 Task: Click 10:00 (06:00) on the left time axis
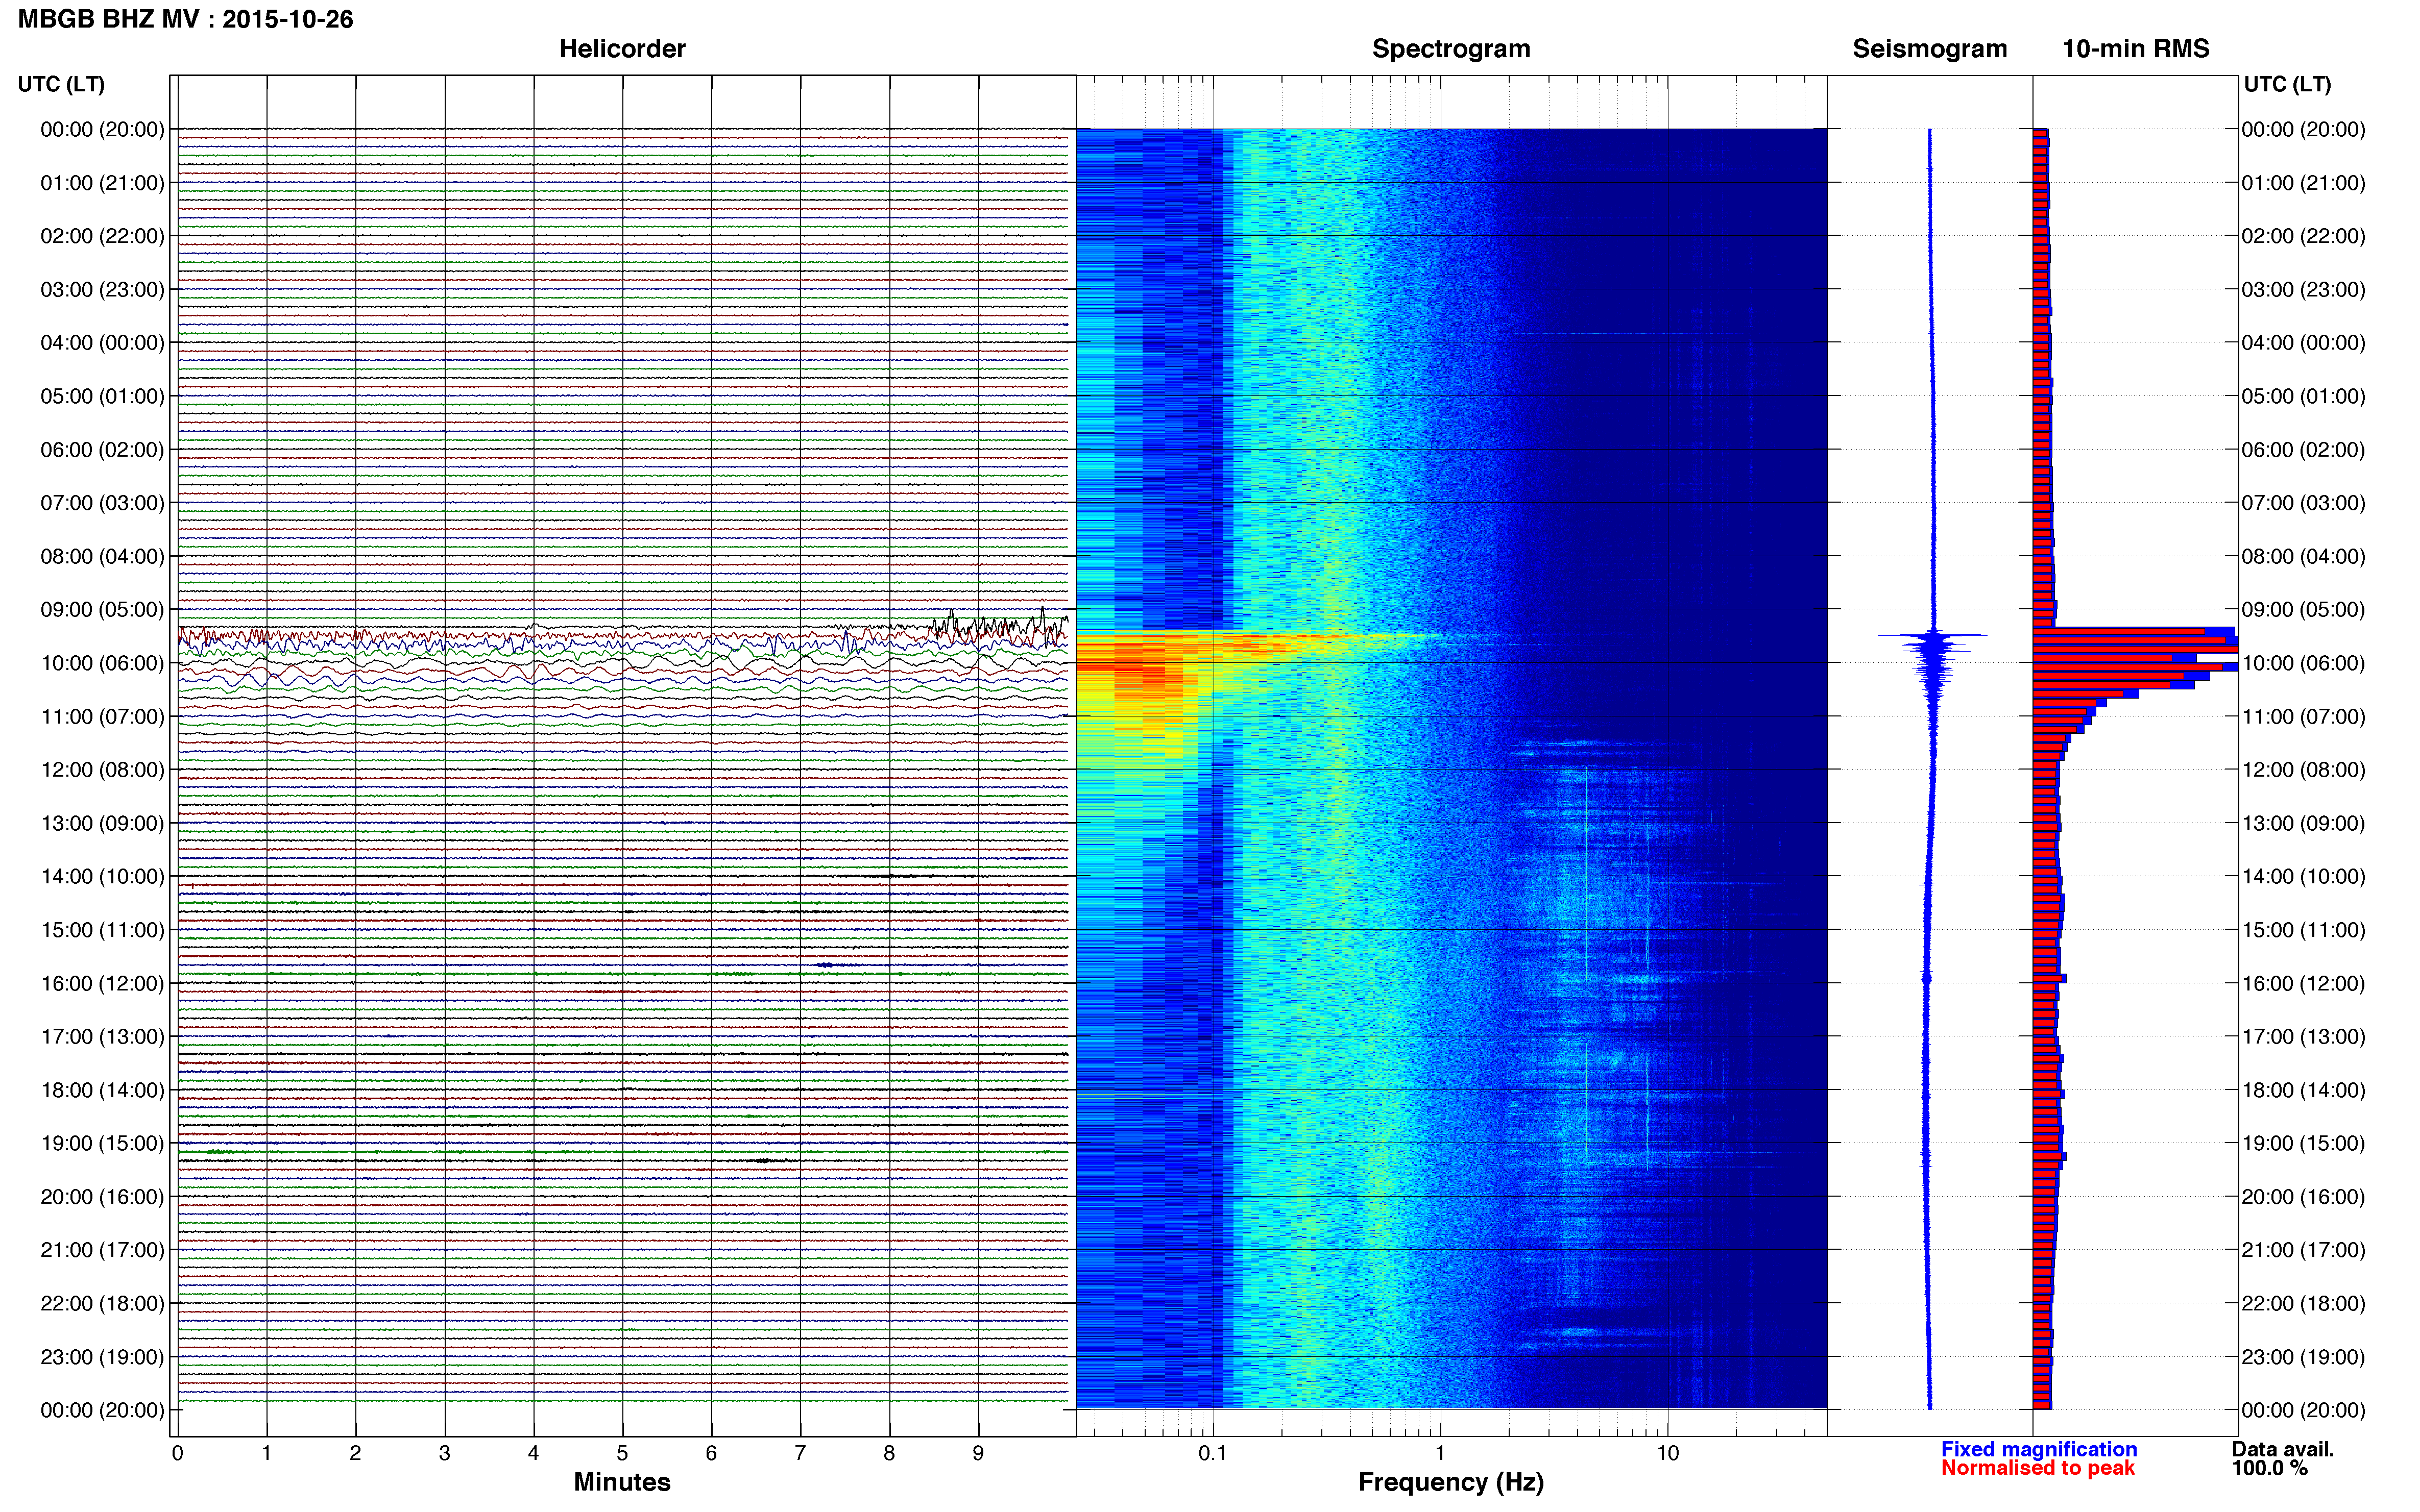[102, 663]
